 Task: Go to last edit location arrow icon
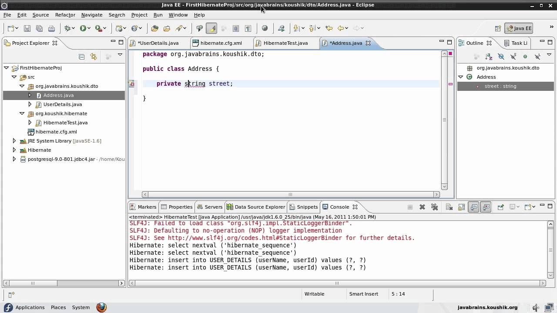coord(329,28)
